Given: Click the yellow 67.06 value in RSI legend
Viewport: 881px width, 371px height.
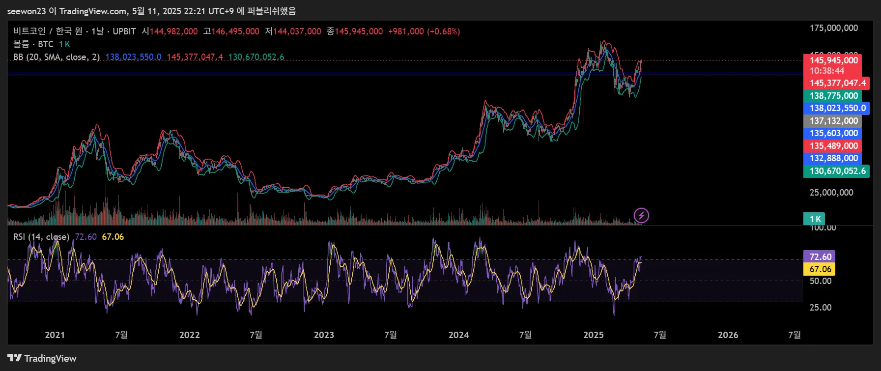Looking at the screenshot, I should click(x=113, y=237).
